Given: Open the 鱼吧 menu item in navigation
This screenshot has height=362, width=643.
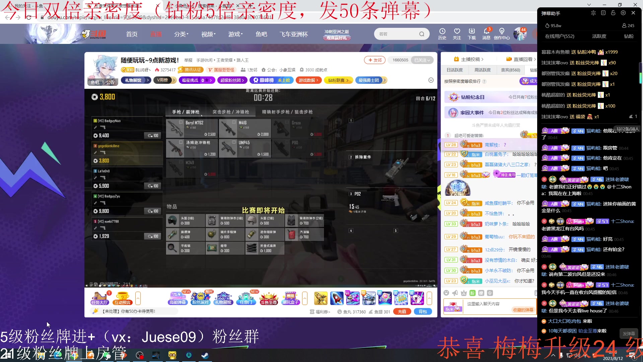Looking at the screenshot, I should click(x=262, y=34).
